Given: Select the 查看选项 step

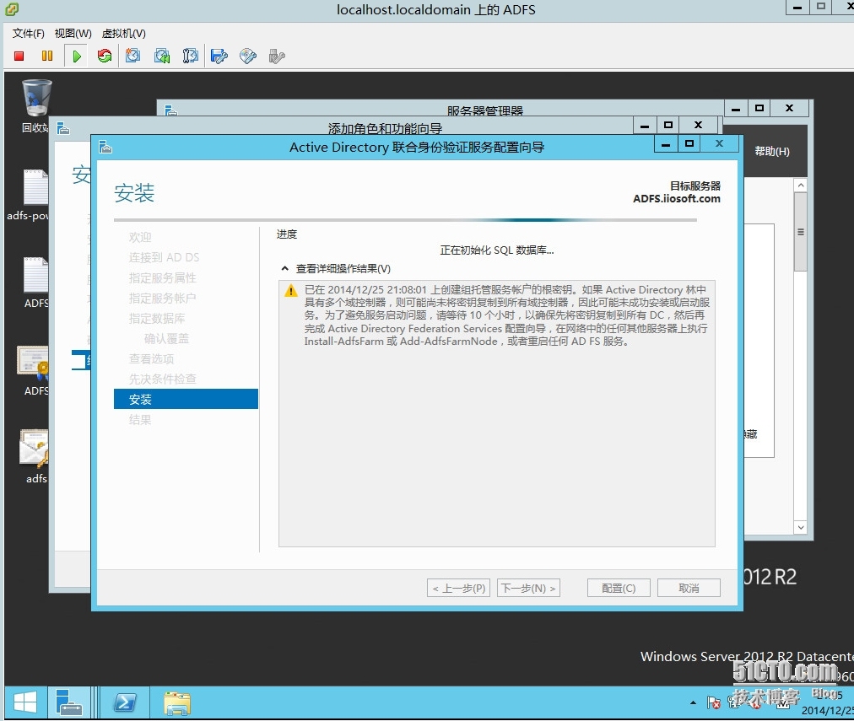Looking at the screenshot, I should coord(151,358).
